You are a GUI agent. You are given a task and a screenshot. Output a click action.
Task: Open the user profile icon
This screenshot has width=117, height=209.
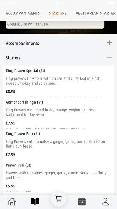pos(105,202)
